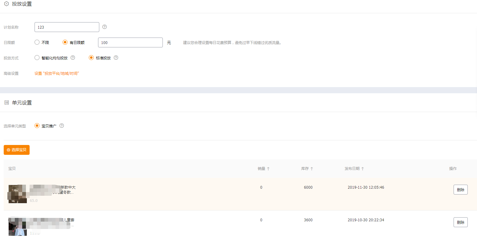Click help icon beside 智能化均匀投放
This screenshot has height=245, width=477.
pyautogui.click(x=73, y=58)
